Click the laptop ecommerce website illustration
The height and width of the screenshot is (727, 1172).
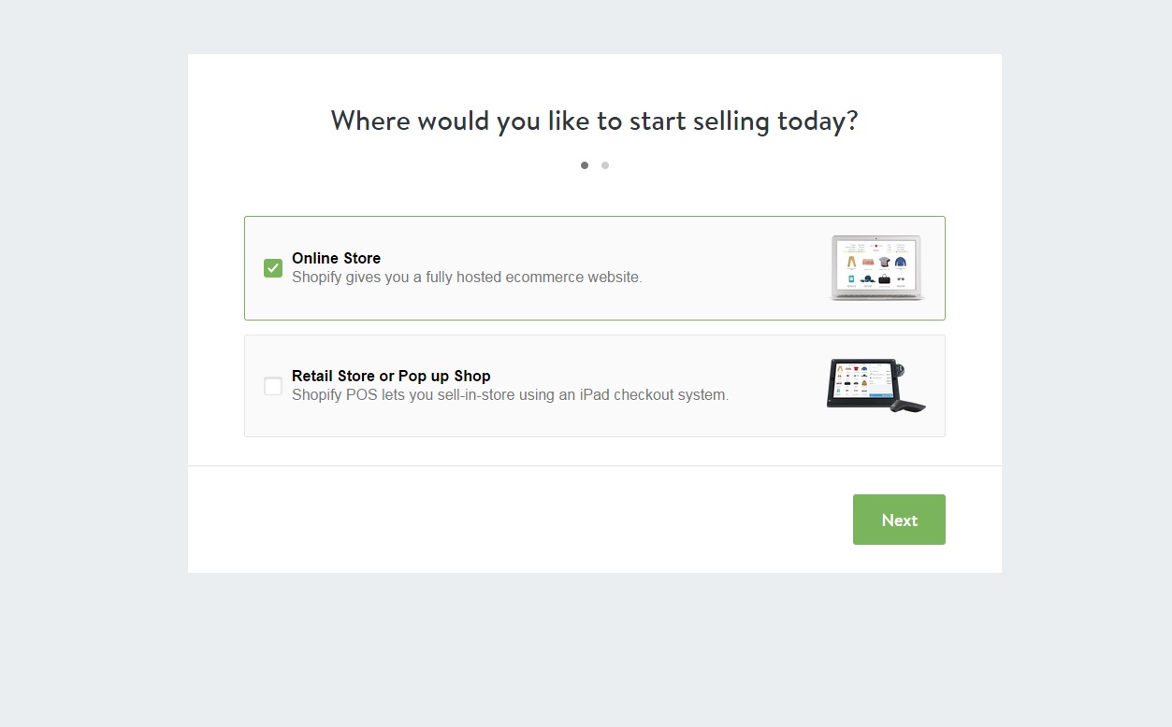tap(877, 268)
